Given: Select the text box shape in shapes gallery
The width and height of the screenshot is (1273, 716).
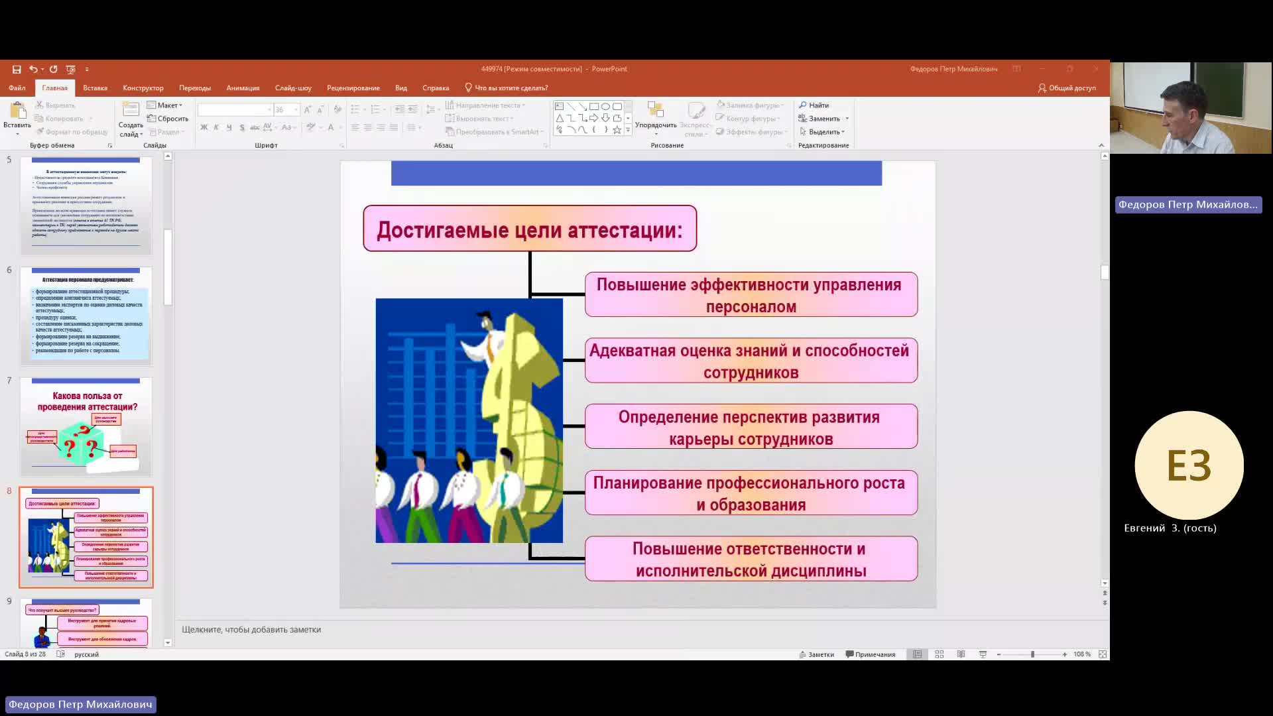Looking at the screenshot, I should pyautogui.click(x=559, y=106).
